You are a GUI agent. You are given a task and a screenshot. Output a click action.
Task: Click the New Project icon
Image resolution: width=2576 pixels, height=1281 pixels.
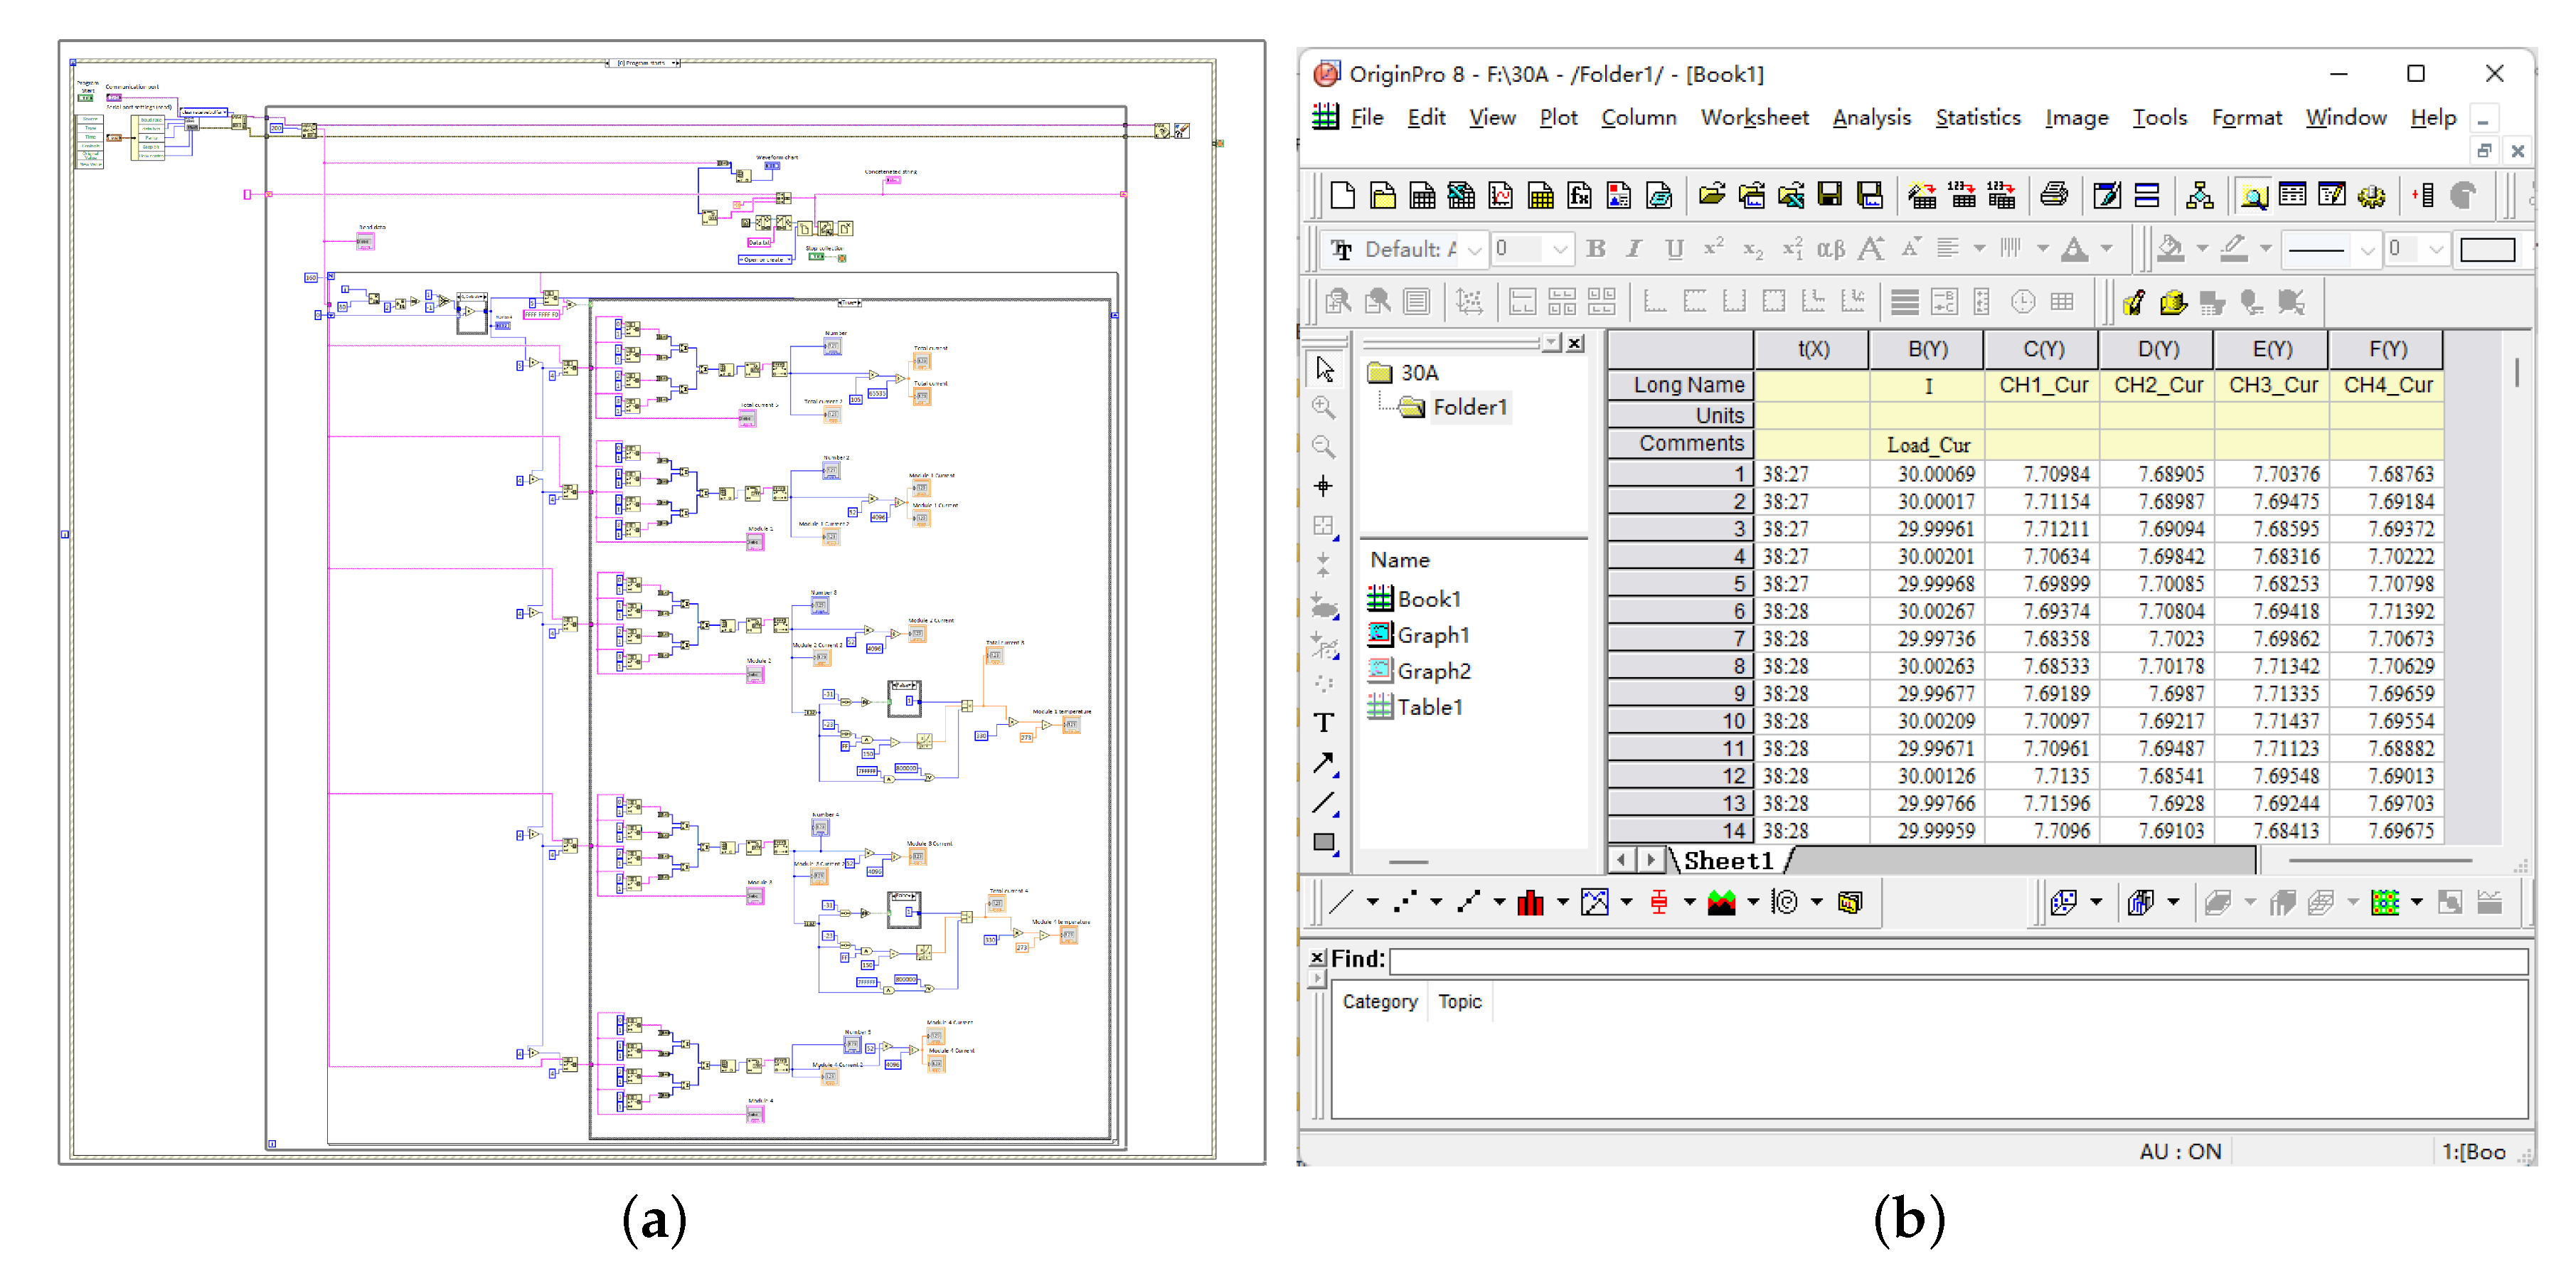click(1342, 195)
